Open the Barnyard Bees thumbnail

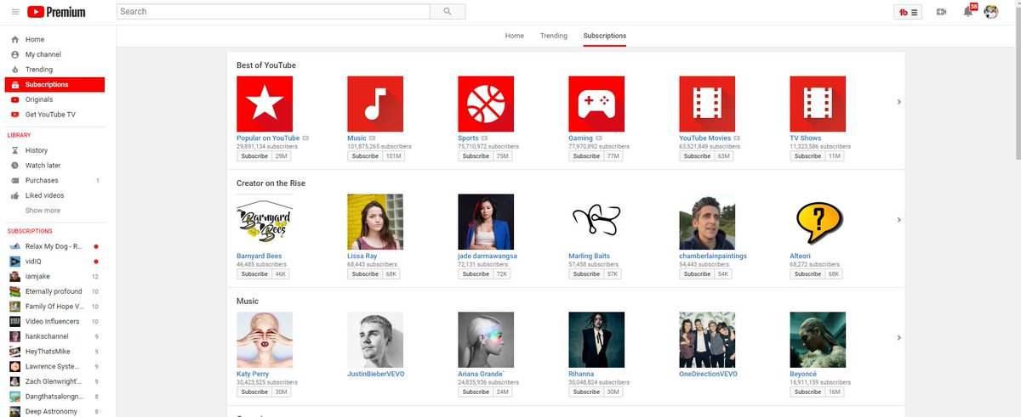[265, 222]
